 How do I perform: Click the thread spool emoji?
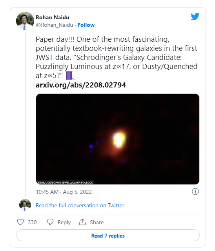[70, 75]
